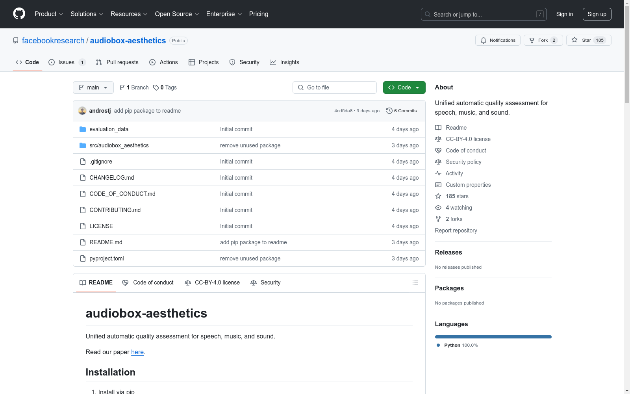Click the search magnifier icon in header
This screenshot has height=394, width=630.
coord(428,14)
